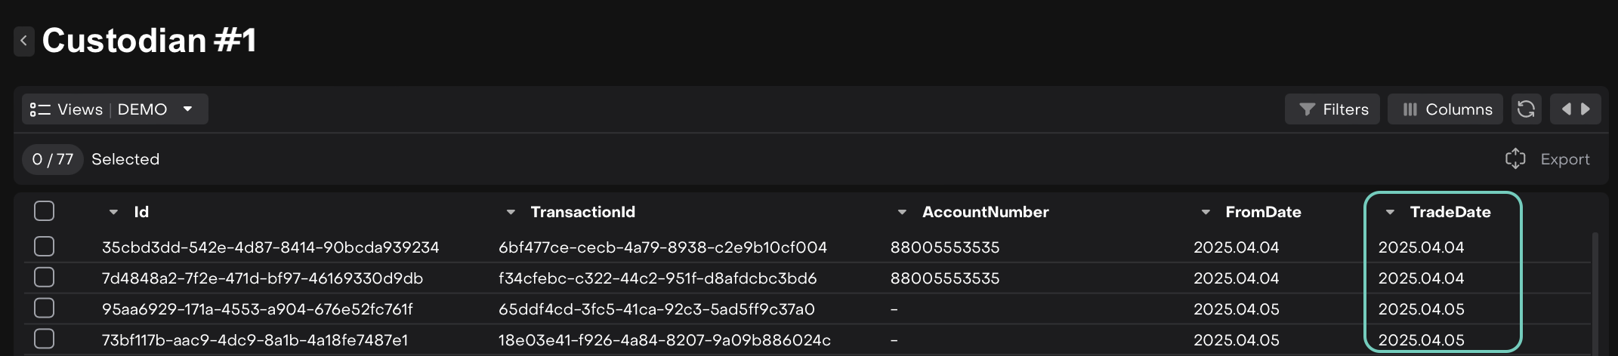Open the AccountNumber column dropdown arrow

pyautogui.click(x=902, y=212)
